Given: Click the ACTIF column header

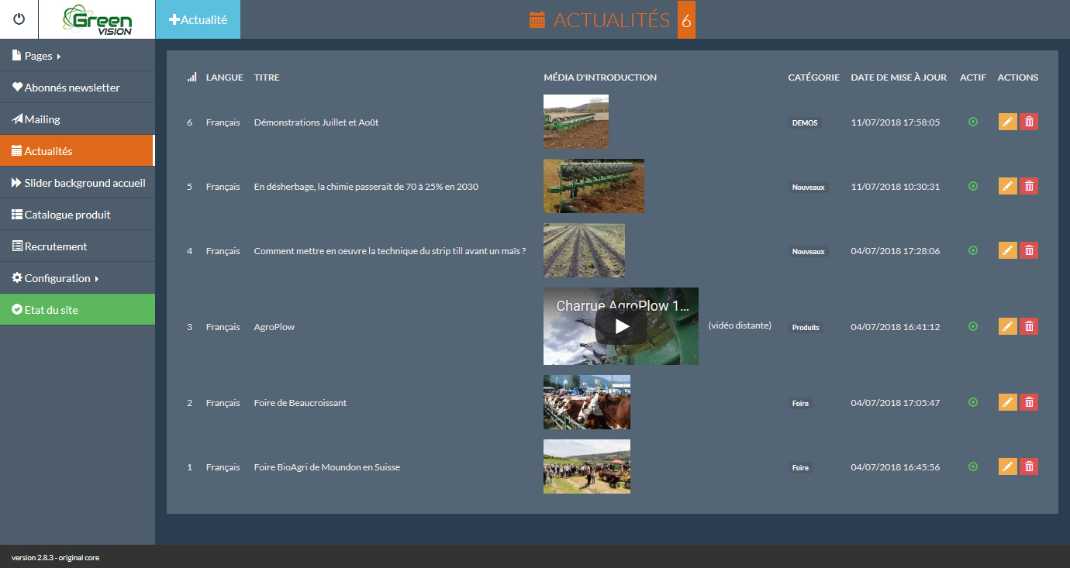Looking at the screenshot, I should tap(973, 77).
